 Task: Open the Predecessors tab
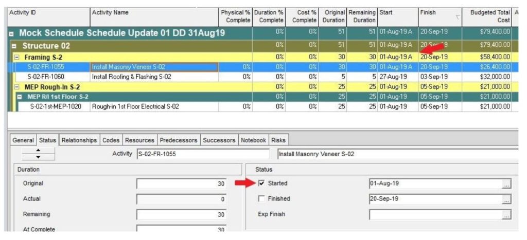coord(179,140)
